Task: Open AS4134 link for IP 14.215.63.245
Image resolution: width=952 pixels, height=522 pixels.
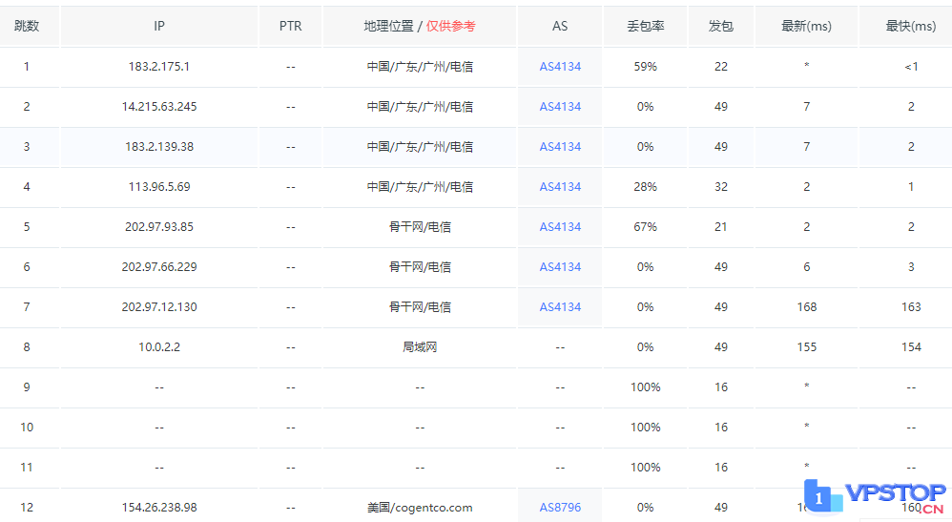Action: coord(560,107)
